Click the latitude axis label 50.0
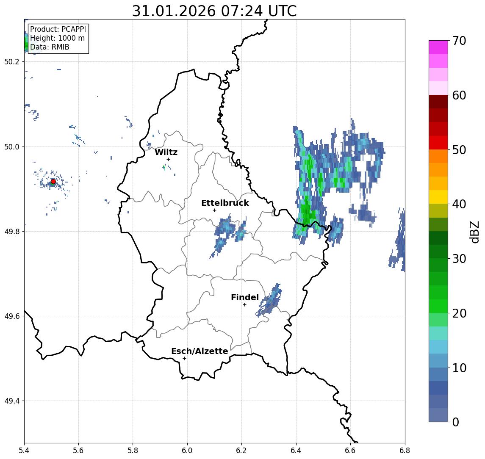The height and width of the screenshot is (459, 485). coord(11,147)
